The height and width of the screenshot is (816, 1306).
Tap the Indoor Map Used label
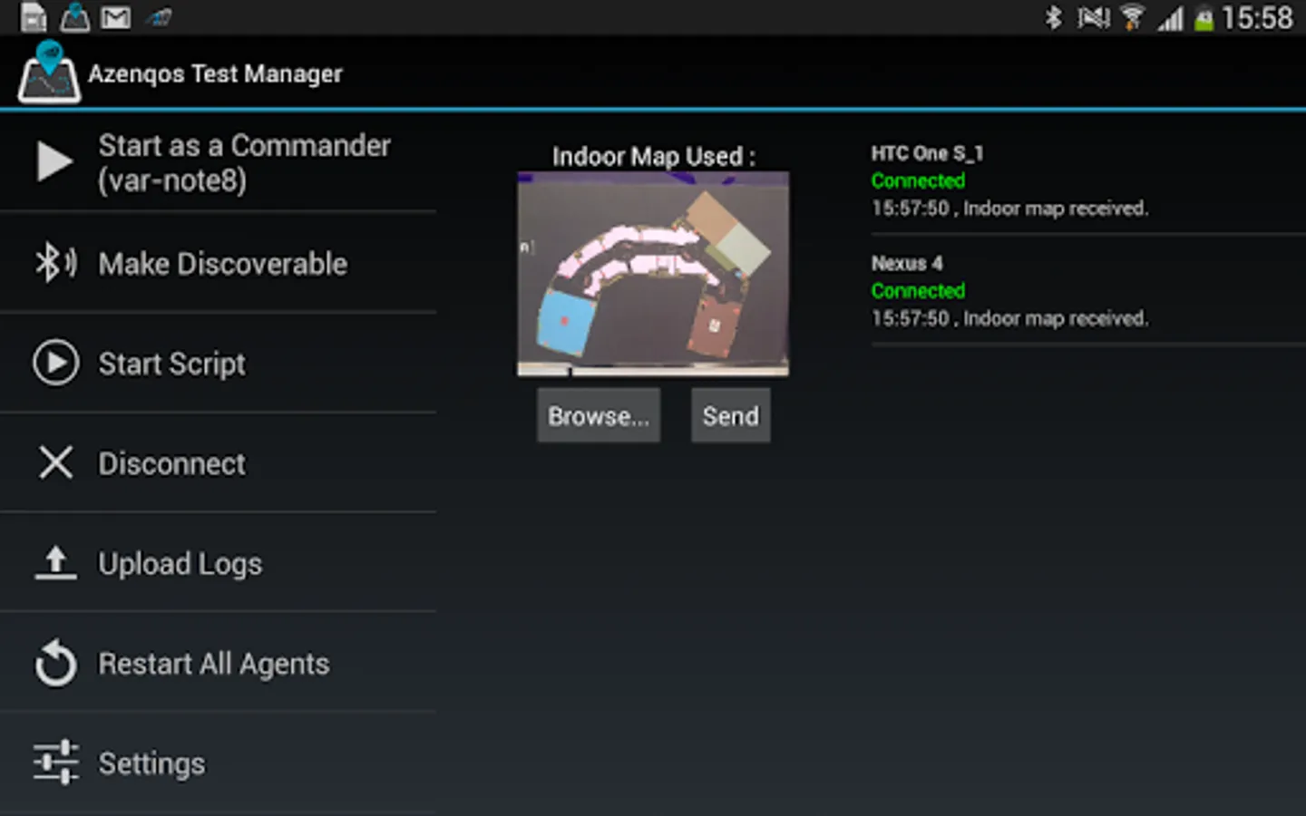click(653, 156)
